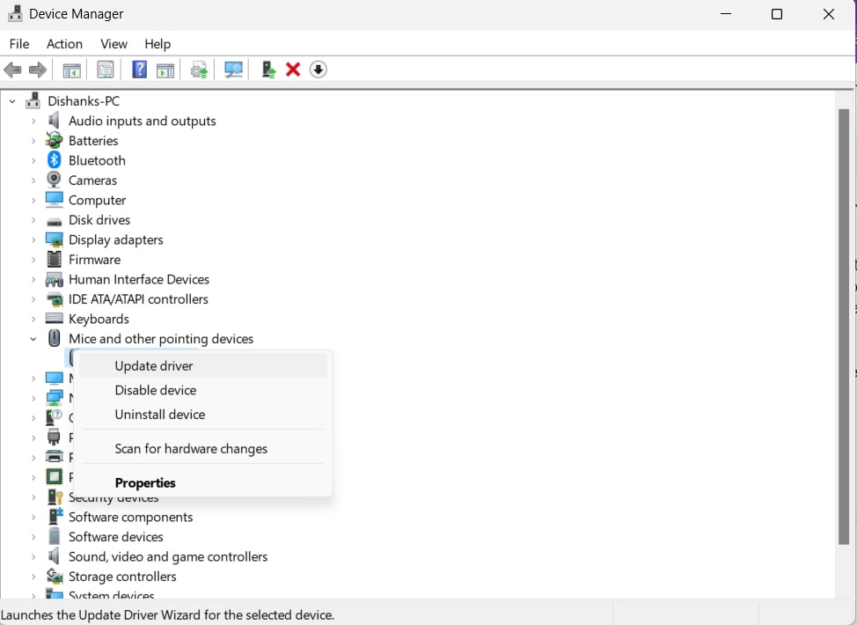857x625 pixels.
Task: Click the Properties toolbar icon
Action: (105, 70)
